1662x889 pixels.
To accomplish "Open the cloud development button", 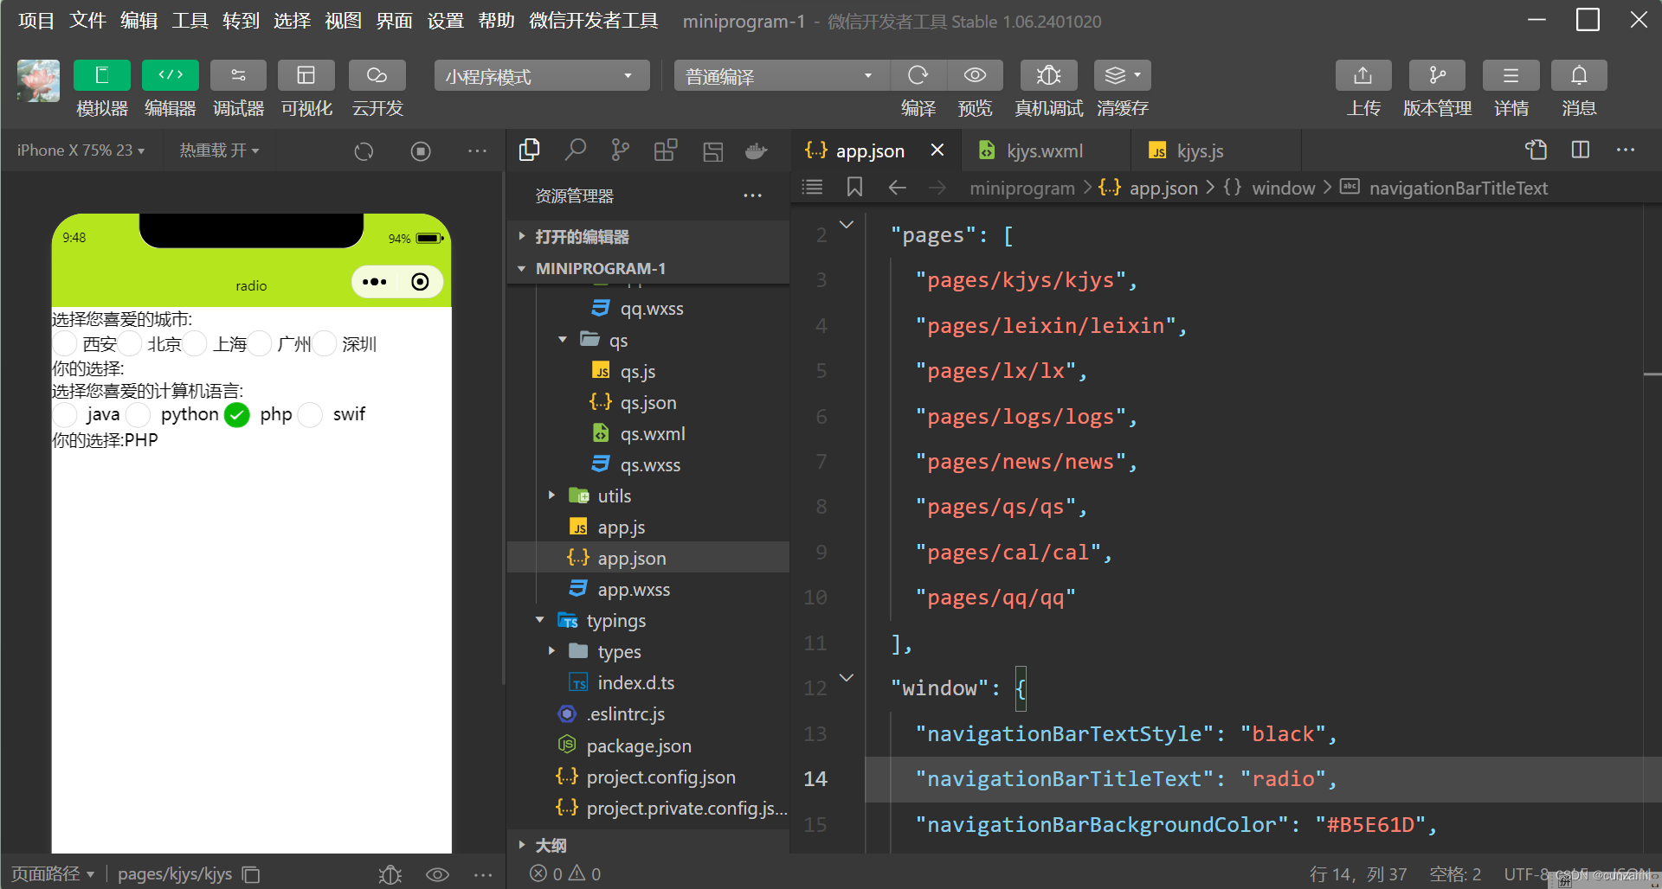I will [377, 75].
